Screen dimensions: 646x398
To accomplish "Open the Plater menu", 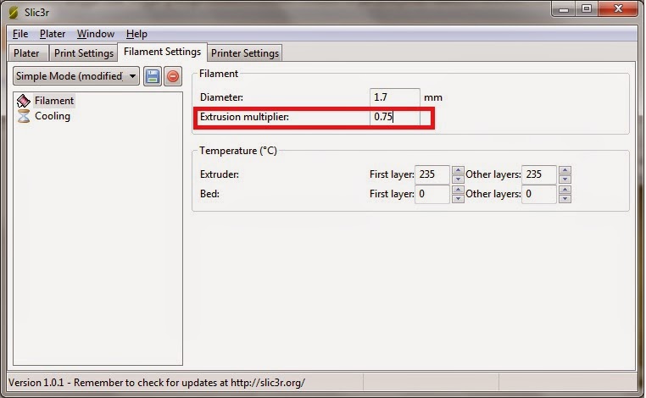I will (x=53, y=34).
